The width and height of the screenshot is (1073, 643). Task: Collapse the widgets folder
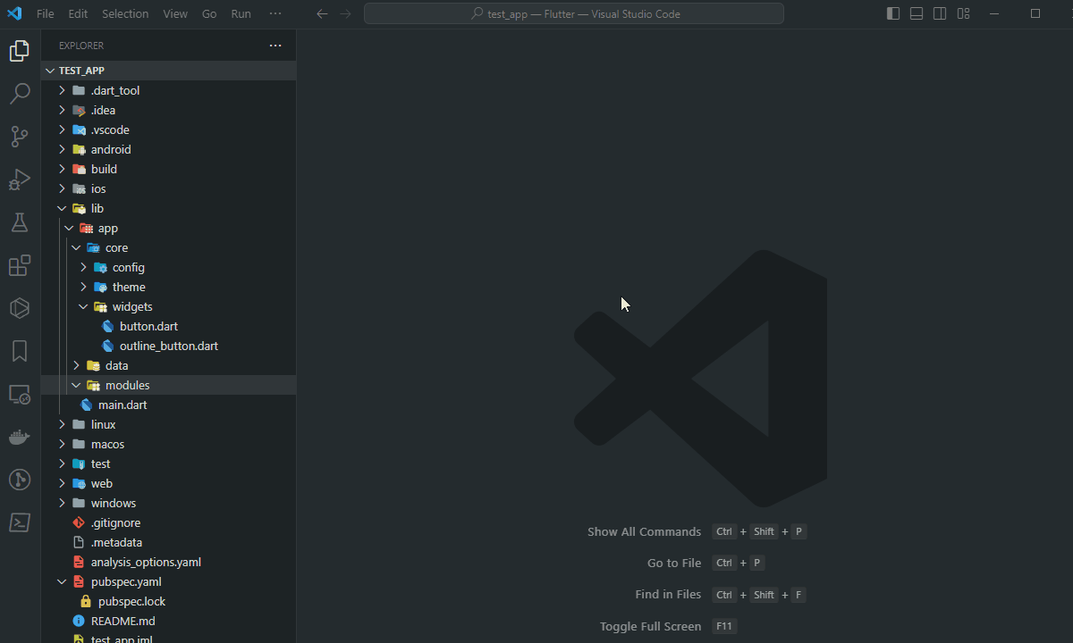[x=169, y=306]
